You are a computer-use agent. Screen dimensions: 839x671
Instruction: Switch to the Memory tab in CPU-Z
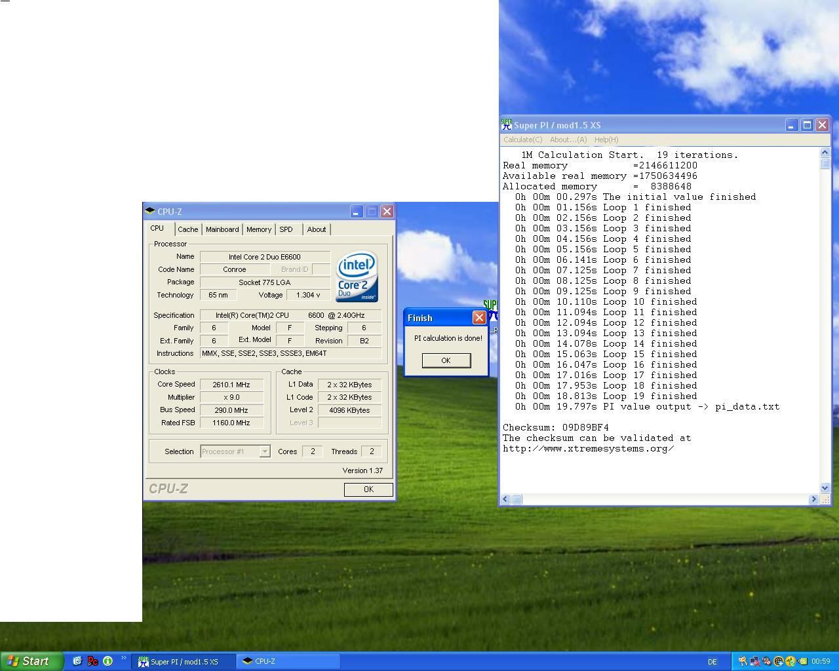coord(258,229)
